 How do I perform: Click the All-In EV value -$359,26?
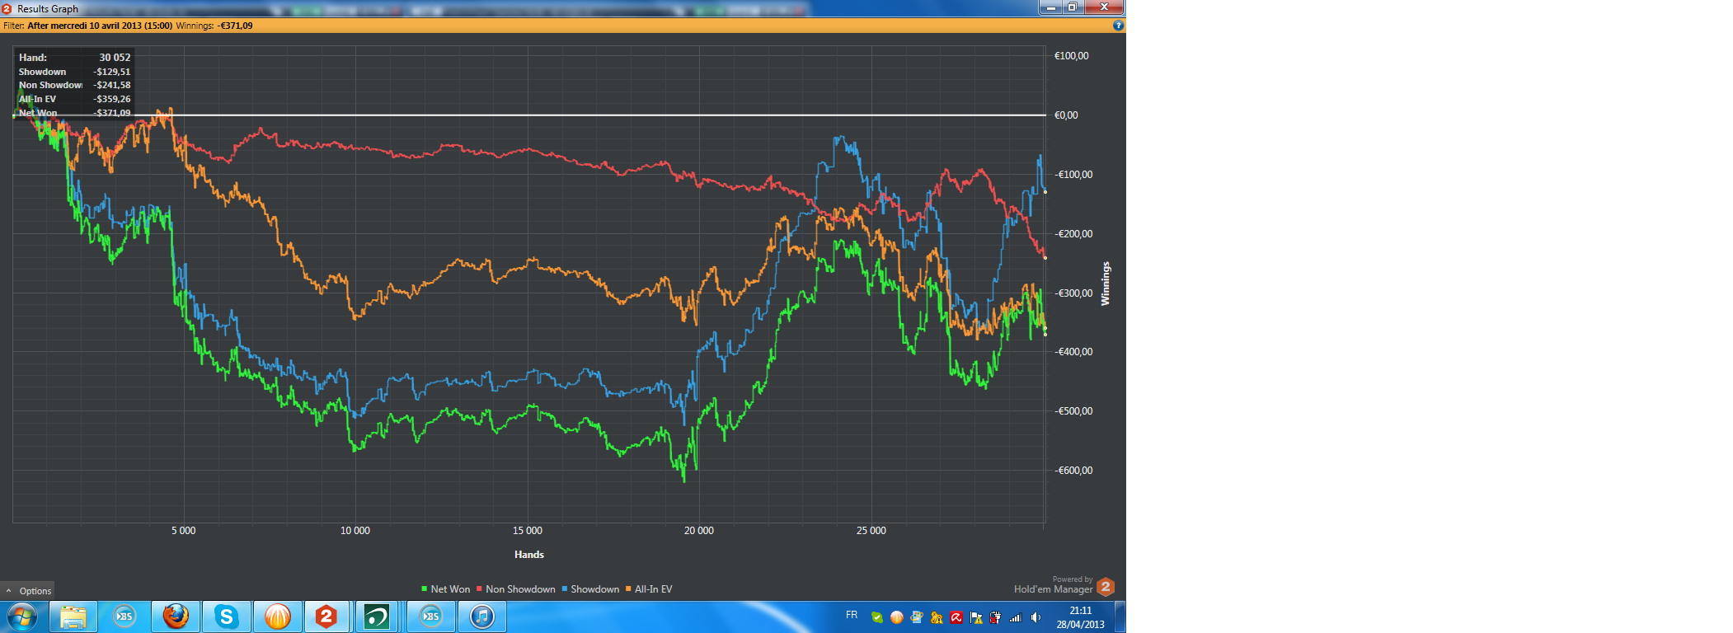111,99
